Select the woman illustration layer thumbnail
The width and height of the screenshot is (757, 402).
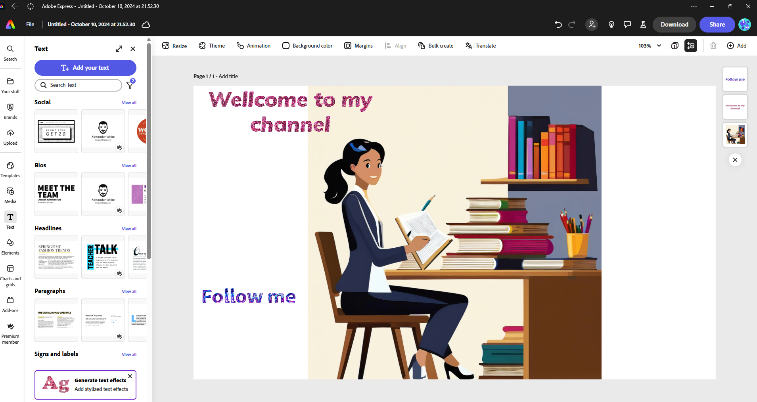735,135
